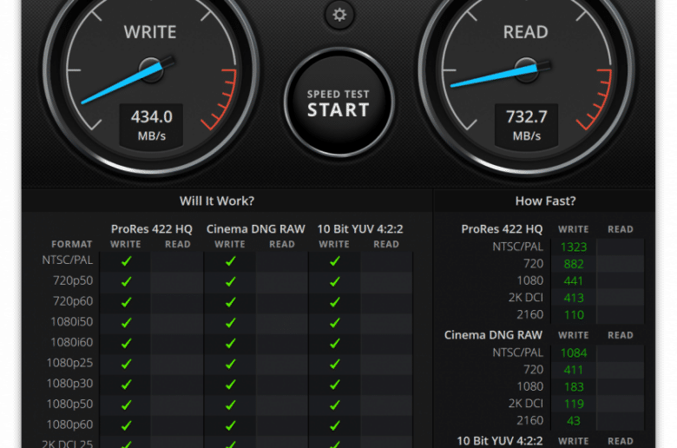Click the Speed Test Start button

tap(338, 102)
